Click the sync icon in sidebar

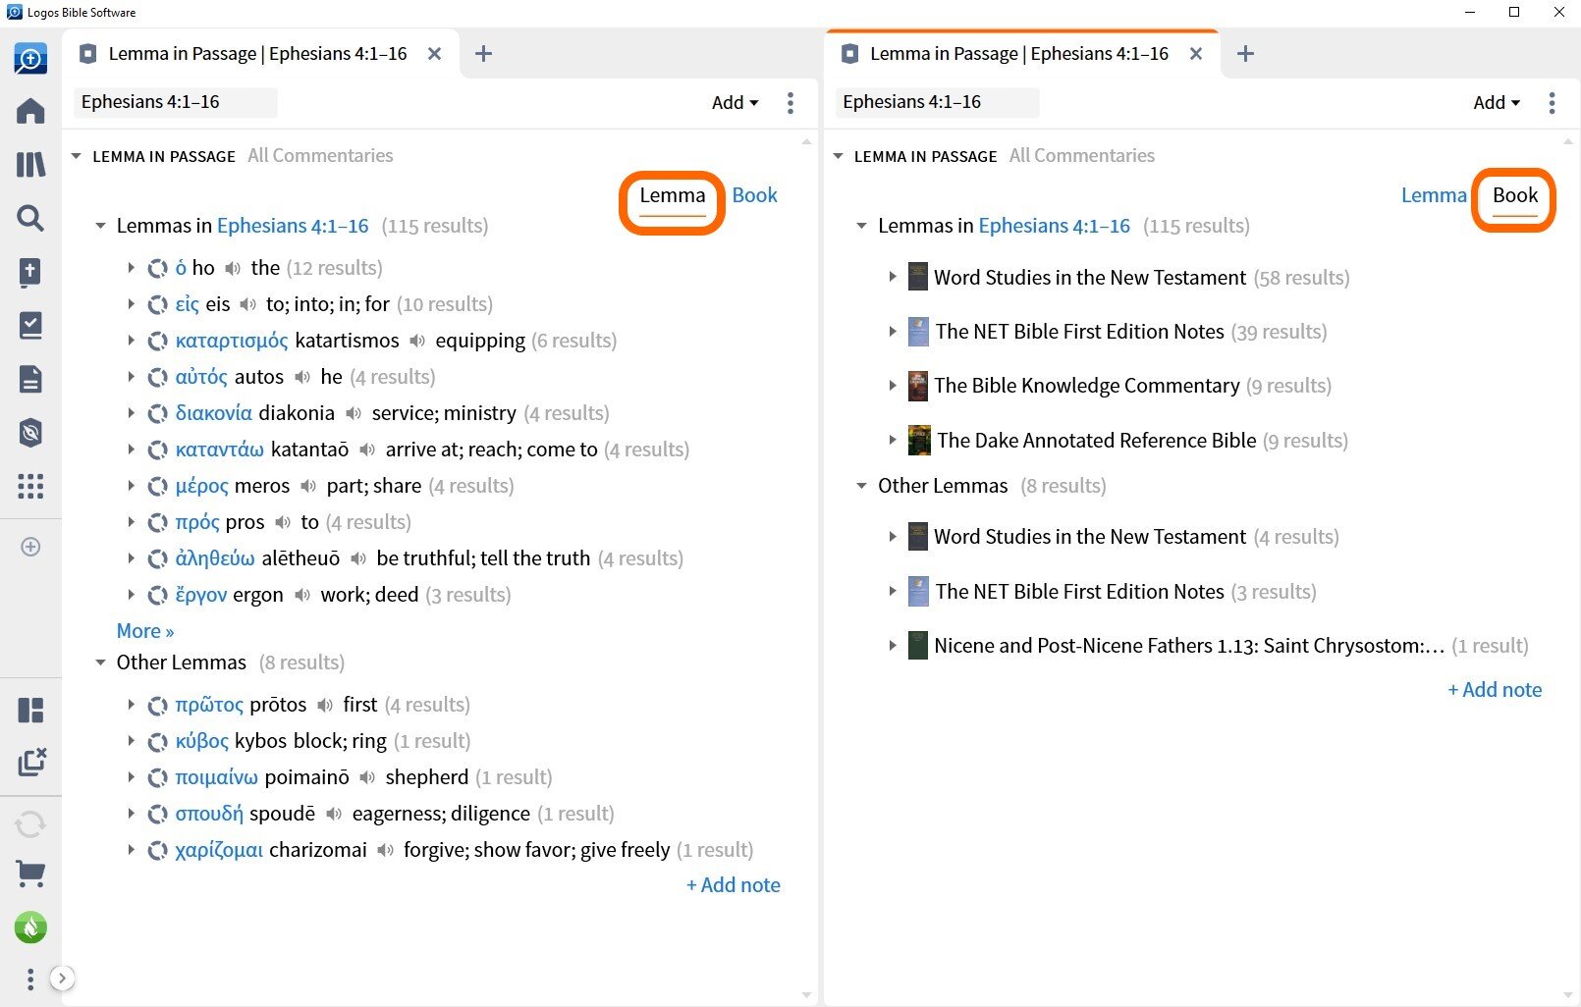coord(30,823)
